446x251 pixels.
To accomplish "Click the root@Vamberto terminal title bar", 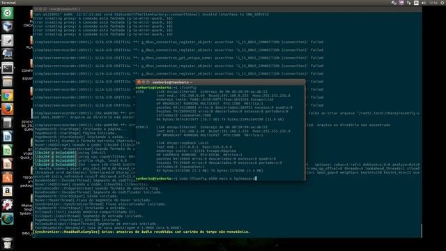I will coord(227,9).
